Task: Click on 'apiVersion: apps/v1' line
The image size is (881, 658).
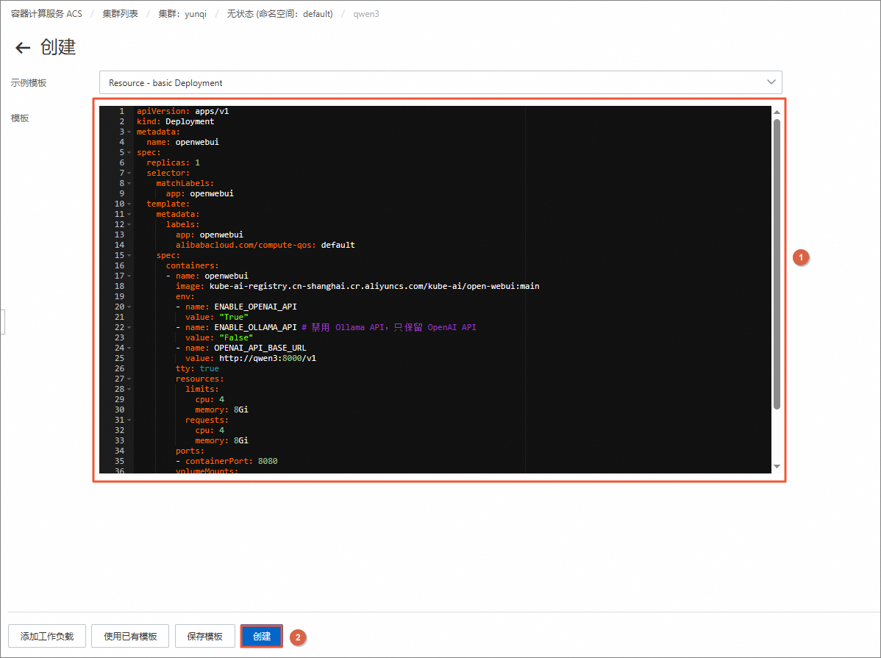Action: point(182,111)
